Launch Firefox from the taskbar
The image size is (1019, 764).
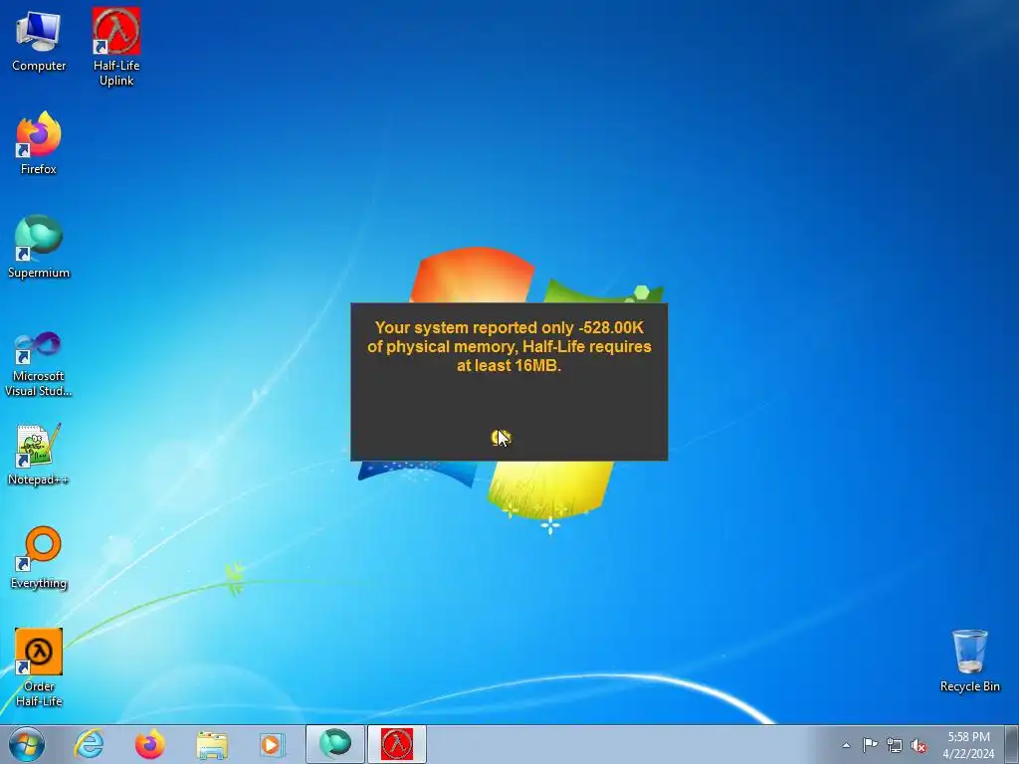149,744
